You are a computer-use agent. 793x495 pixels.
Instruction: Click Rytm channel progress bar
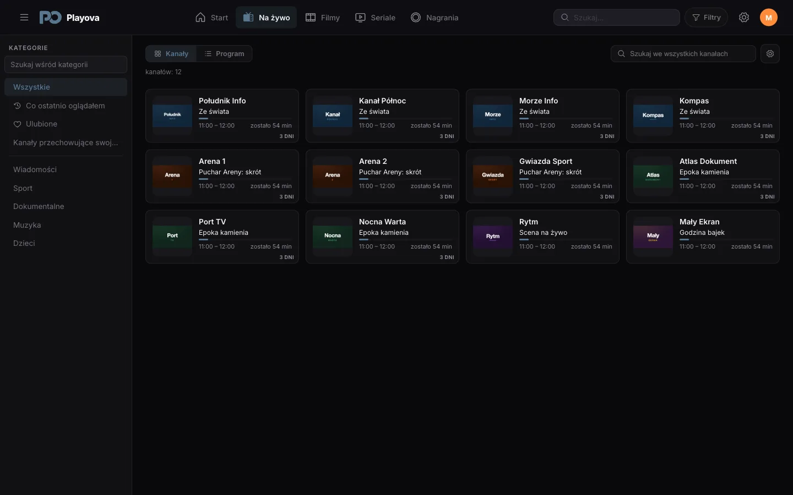point(566,239)
